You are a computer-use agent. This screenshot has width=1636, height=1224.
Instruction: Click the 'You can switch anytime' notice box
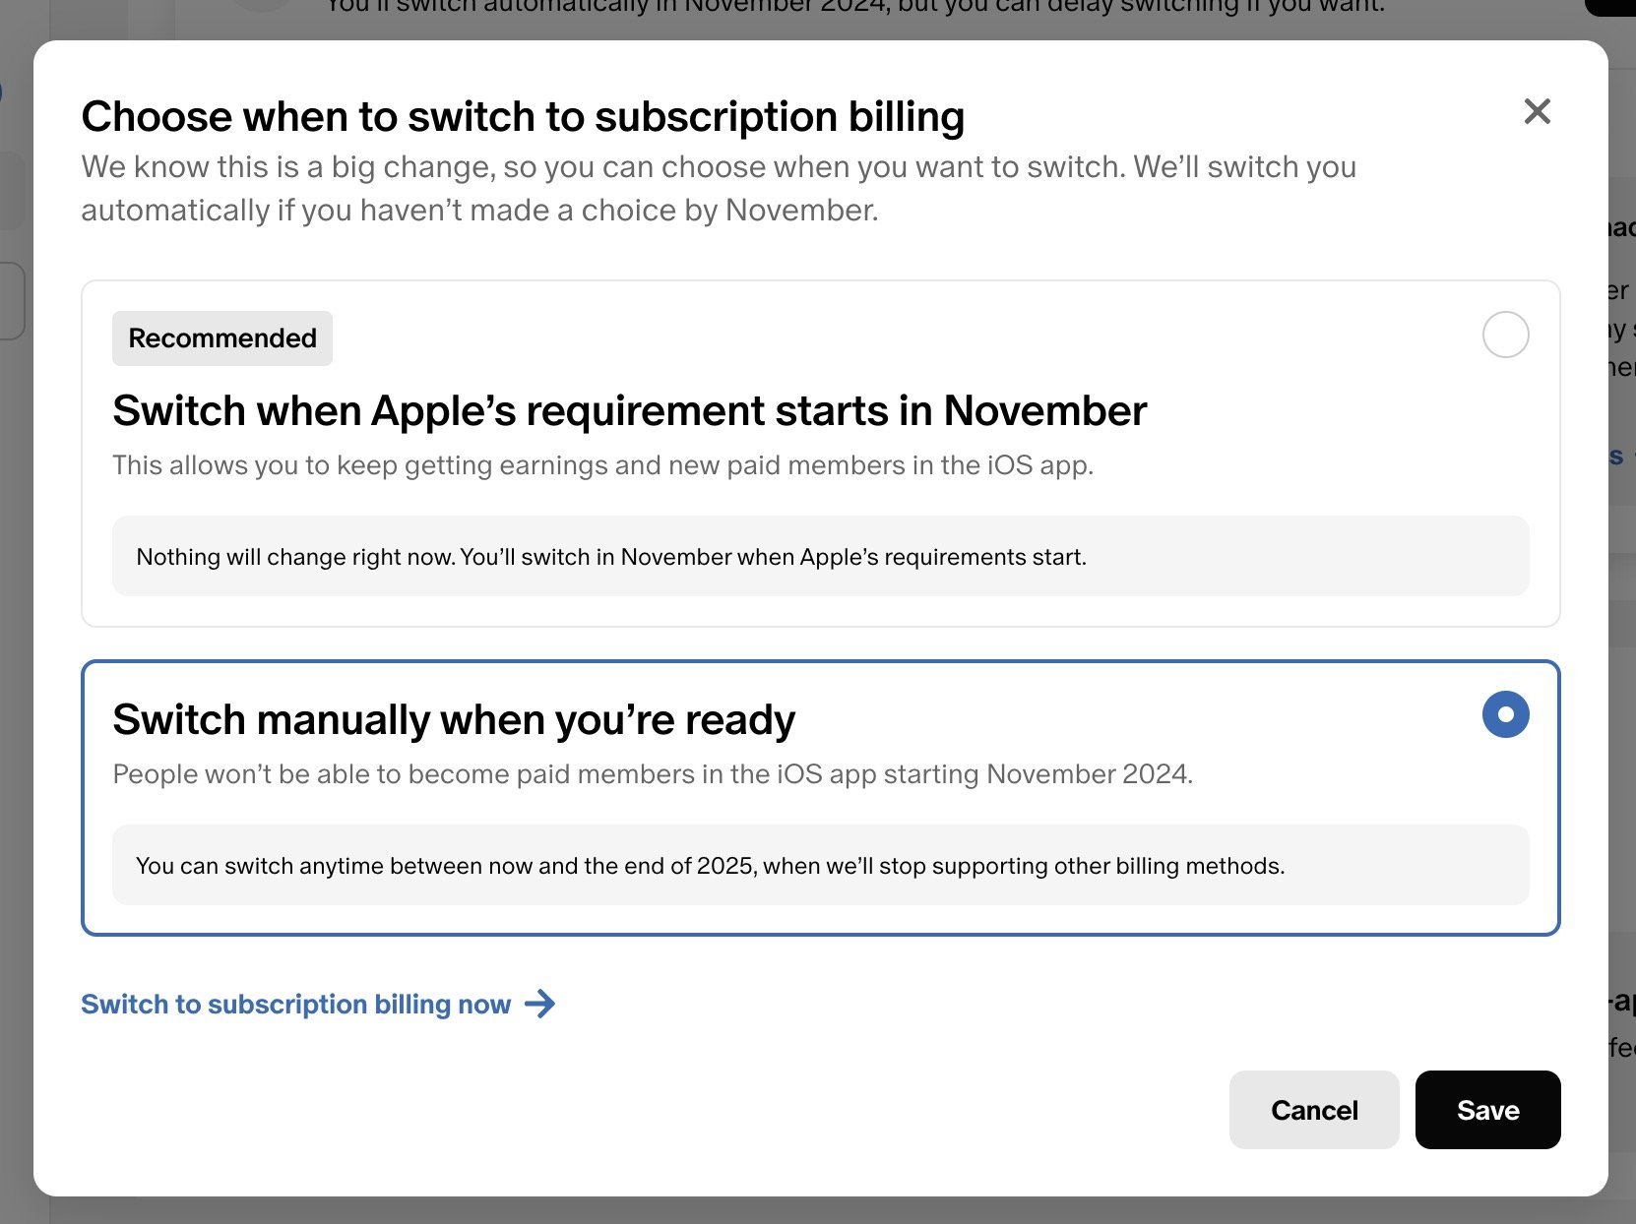[710, 866]
